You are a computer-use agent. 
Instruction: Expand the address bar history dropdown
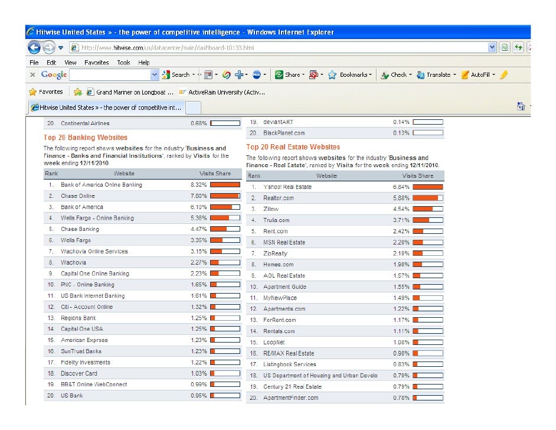click(492, 47)
